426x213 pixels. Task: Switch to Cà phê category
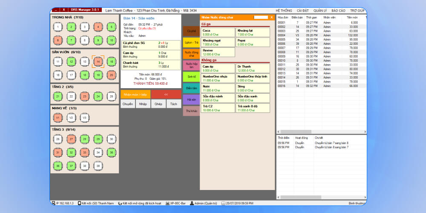tap(191, 31)
